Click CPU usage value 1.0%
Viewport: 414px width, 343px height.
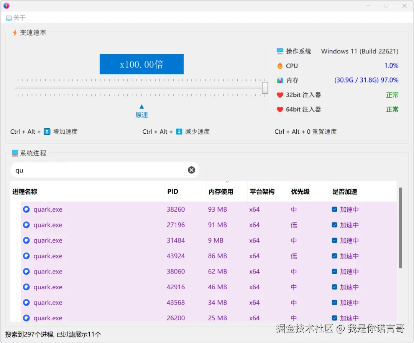391,66
